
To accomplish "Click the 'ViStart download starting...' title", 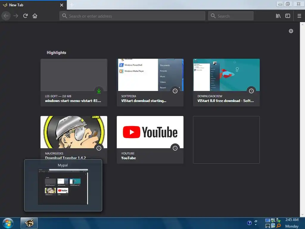I will pos(144,101).
